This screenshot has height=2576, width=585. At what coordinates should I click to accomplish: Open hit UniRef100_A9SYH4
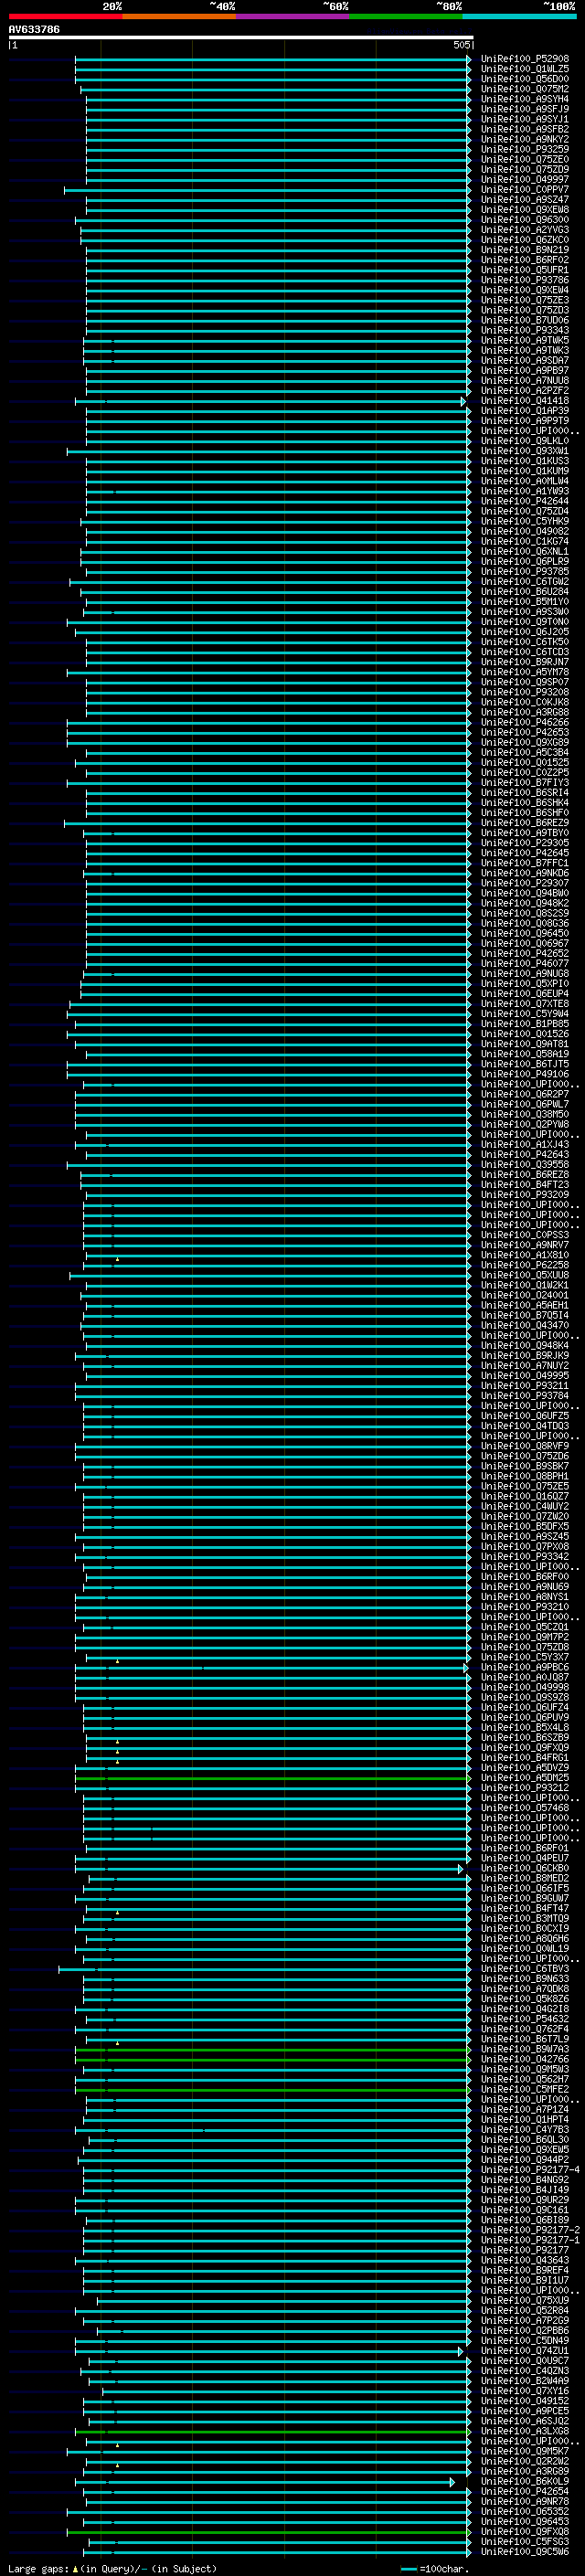[524, 99]
